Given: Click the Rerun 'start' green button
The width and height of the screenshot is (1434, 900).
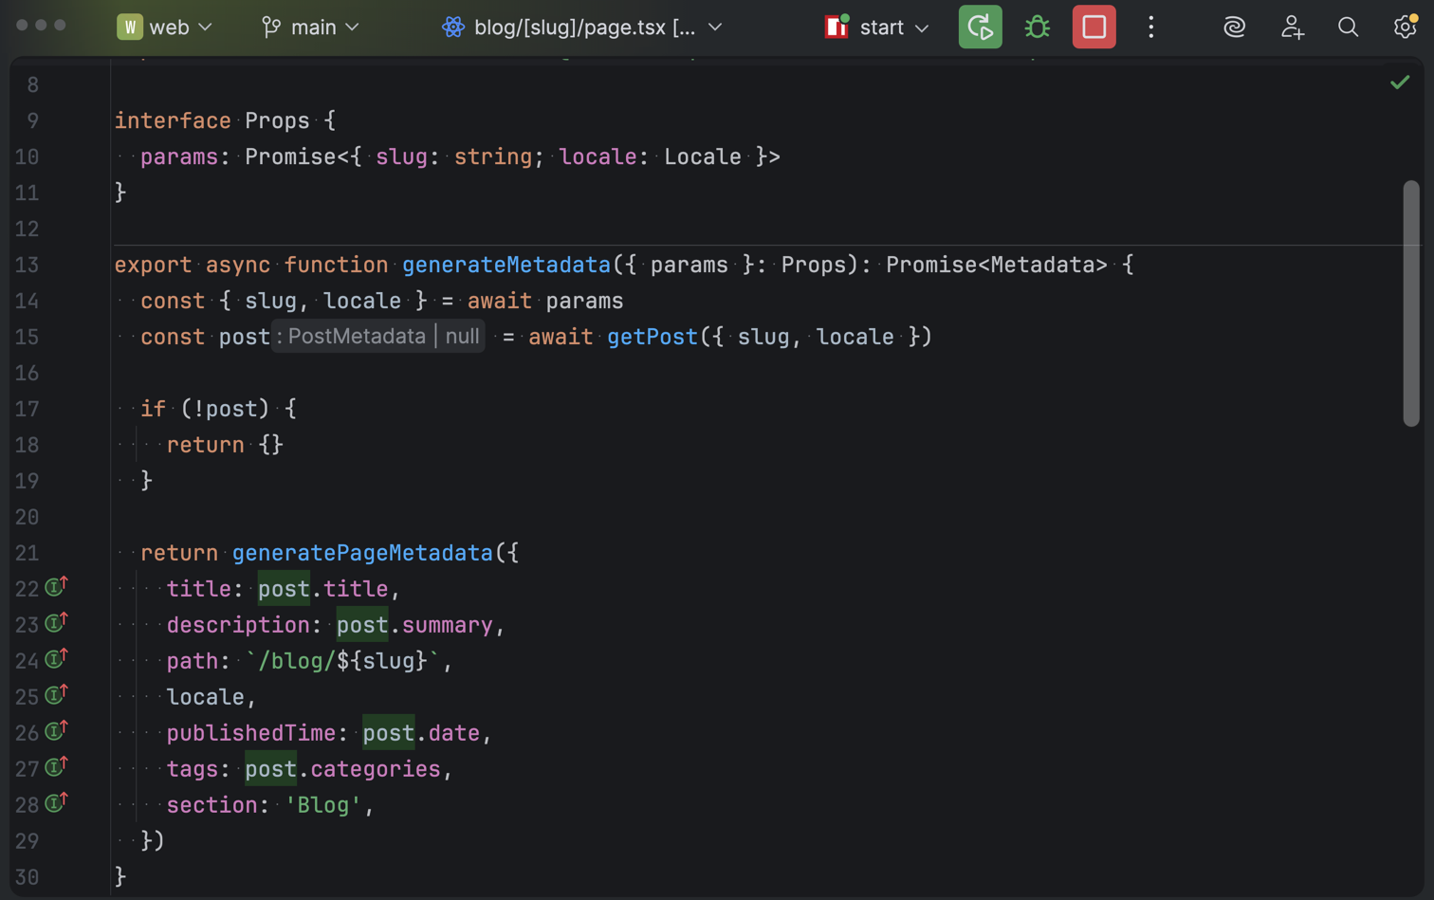Looking at the screenshot, I should pos(980,28).
